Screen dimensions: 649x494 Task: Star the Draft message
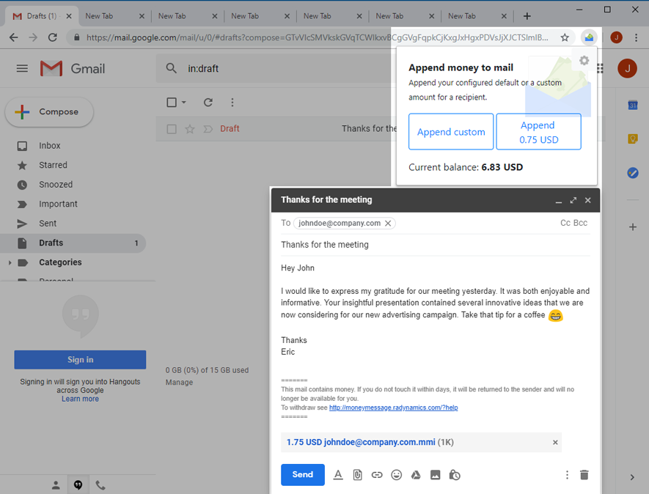coord(190,129)
